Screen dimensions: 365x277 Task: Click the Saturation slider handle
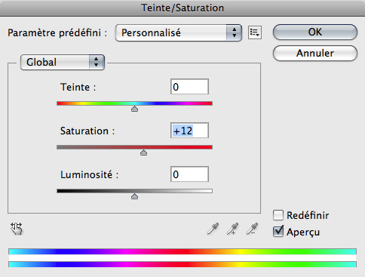[x=143, y=152]
